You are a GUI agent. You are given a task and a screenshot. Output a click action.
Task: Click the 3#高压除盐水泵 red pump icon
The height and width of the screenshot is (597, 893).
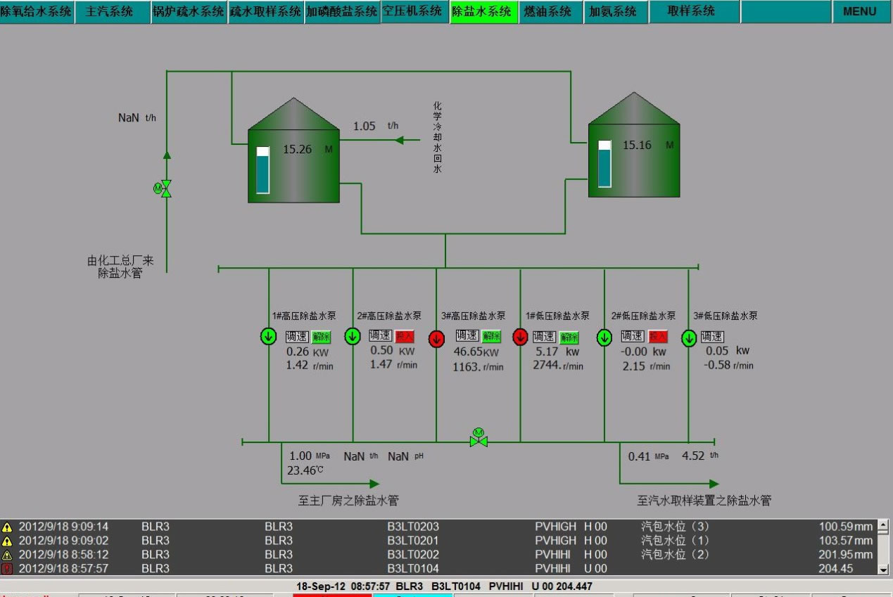[436, 338]
